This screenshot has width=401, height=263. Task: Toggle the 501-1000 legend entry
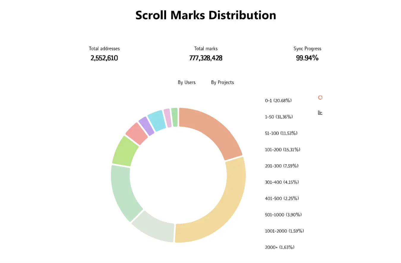[283, 215]
